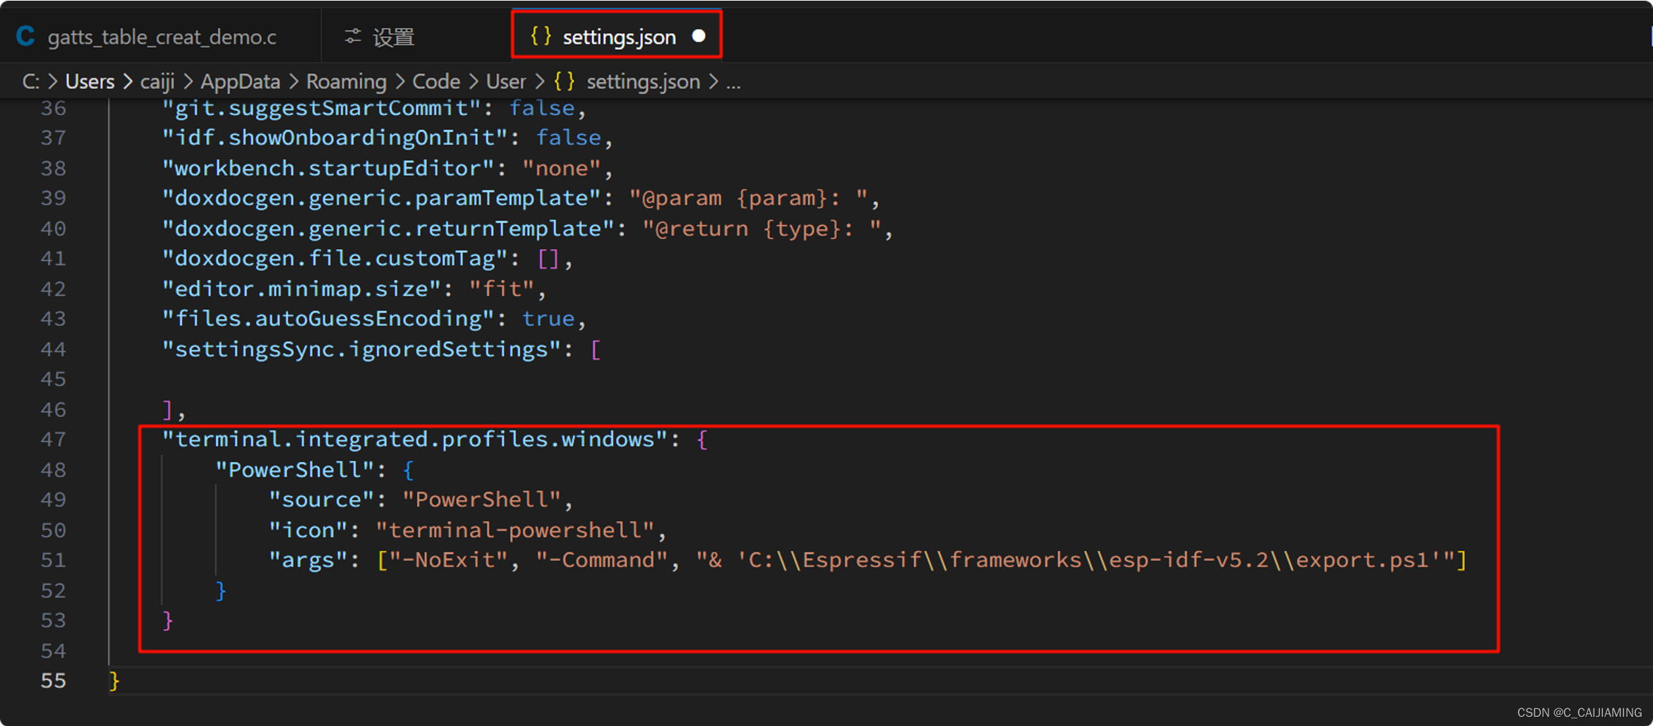This screenshot has height=726, width=1653.
Task: Click line number 36 in gutter
Action: click(54, 108)
